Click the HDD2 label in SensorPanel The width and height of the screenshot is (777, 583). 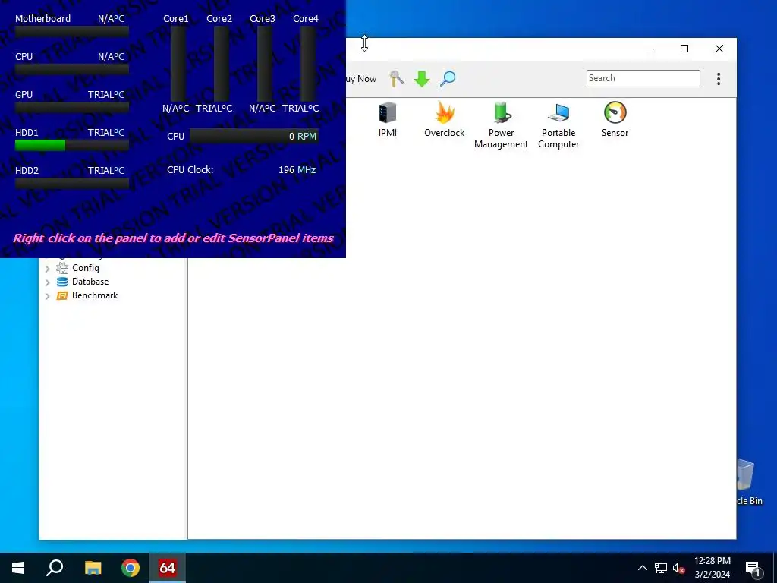point(27,171)
